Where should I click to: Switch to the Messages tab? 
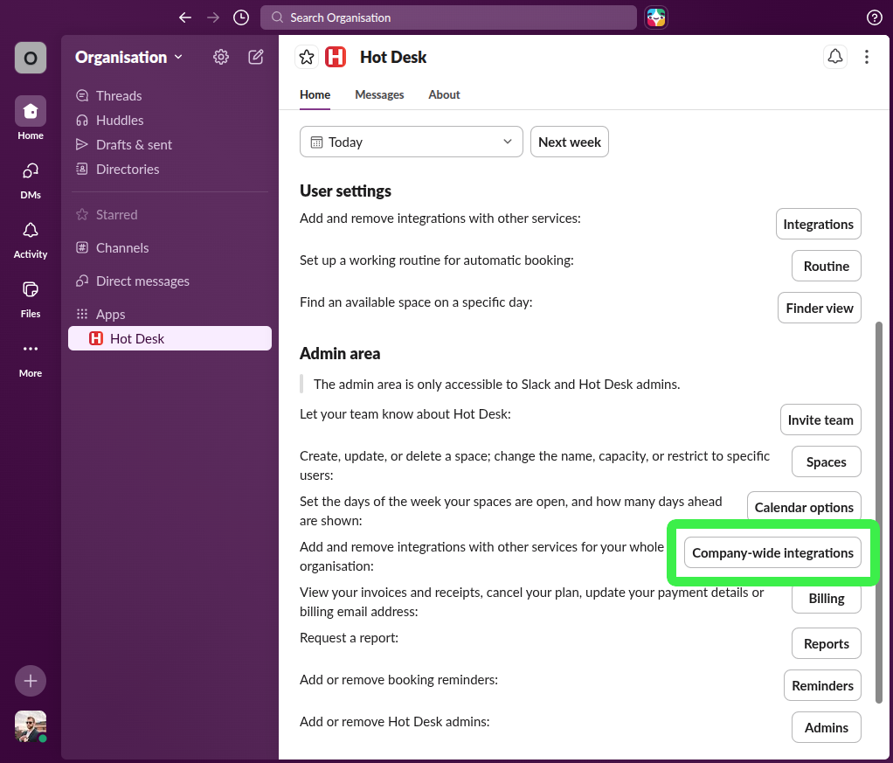(379, 94)
